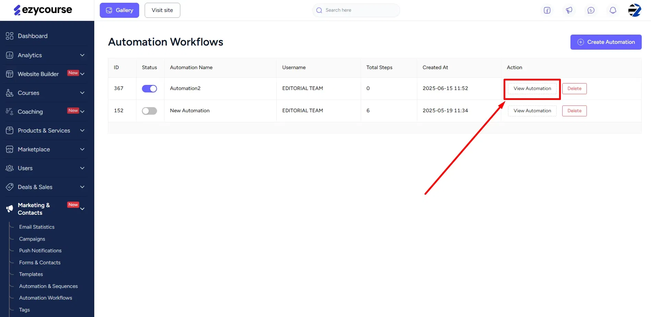
Task: Click the Gallery image icon
Action: pos(109,10)
